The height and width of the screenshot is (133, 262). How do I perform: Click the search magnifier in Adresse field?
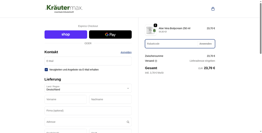click(128, 122)
